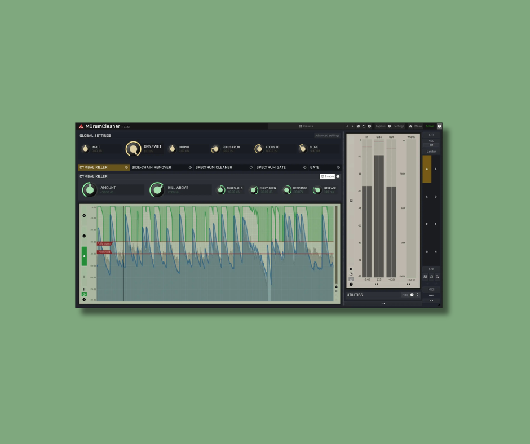The image size is (530, 444).
Task: Select preset slot A
Action: (427, 169)
